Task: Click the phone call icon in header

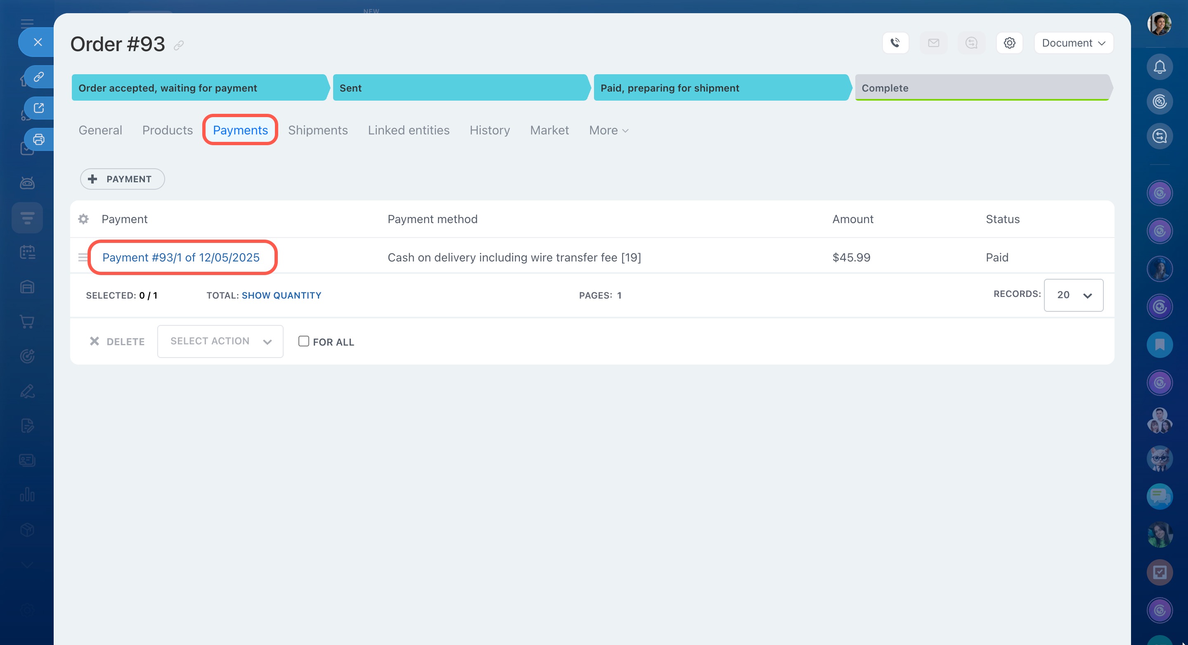Action: [x=895, y=43]
